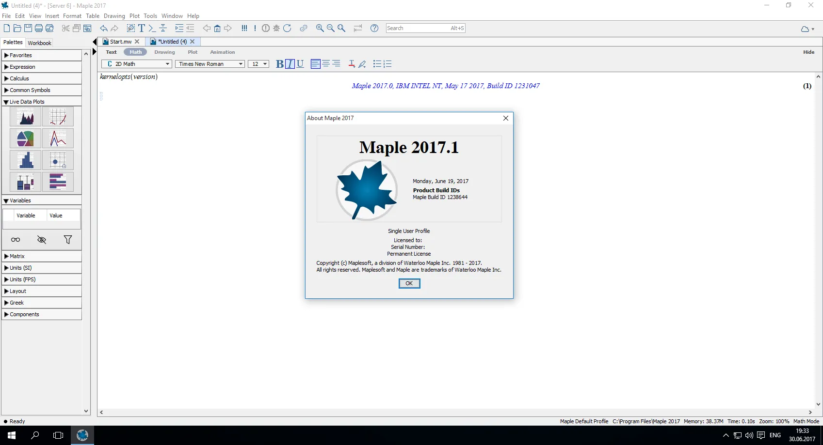823x445 pixels.
Task: Execute the selection with the single-exclamation icon
Action: tap(255, 28)
